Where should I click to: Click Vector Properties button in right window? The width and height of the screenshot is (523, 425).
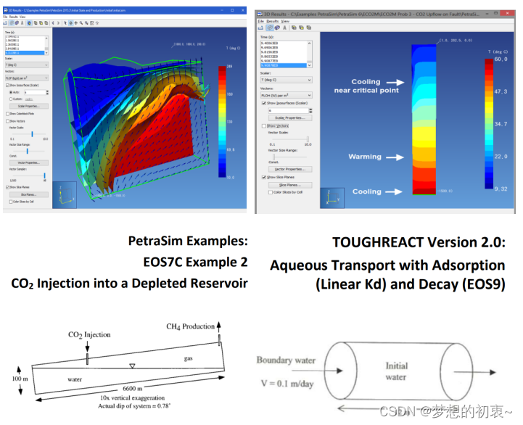pos(290,169)
